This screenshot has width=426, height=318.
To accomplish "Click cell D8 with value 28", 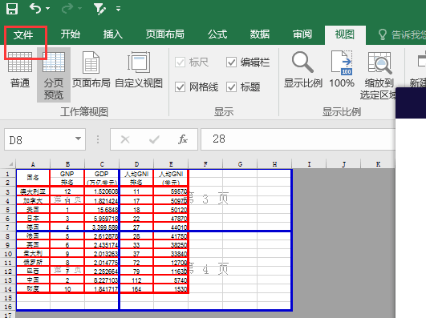I will pos(136,236).
